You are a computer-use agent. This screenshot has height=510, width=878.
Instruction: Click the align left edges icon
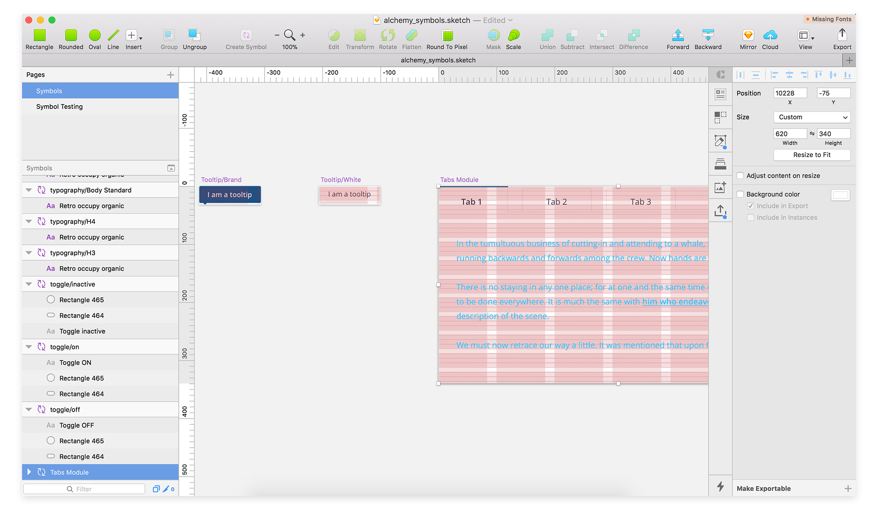pyautogui.click(x=774, y=75)
